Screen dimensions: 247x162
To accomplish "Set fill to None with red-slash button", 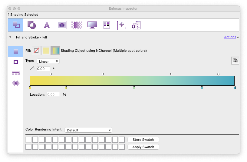I will pos(36,51).
